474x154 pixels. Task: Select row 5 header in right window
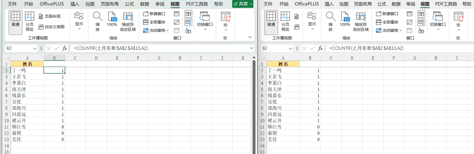(262, 89)
